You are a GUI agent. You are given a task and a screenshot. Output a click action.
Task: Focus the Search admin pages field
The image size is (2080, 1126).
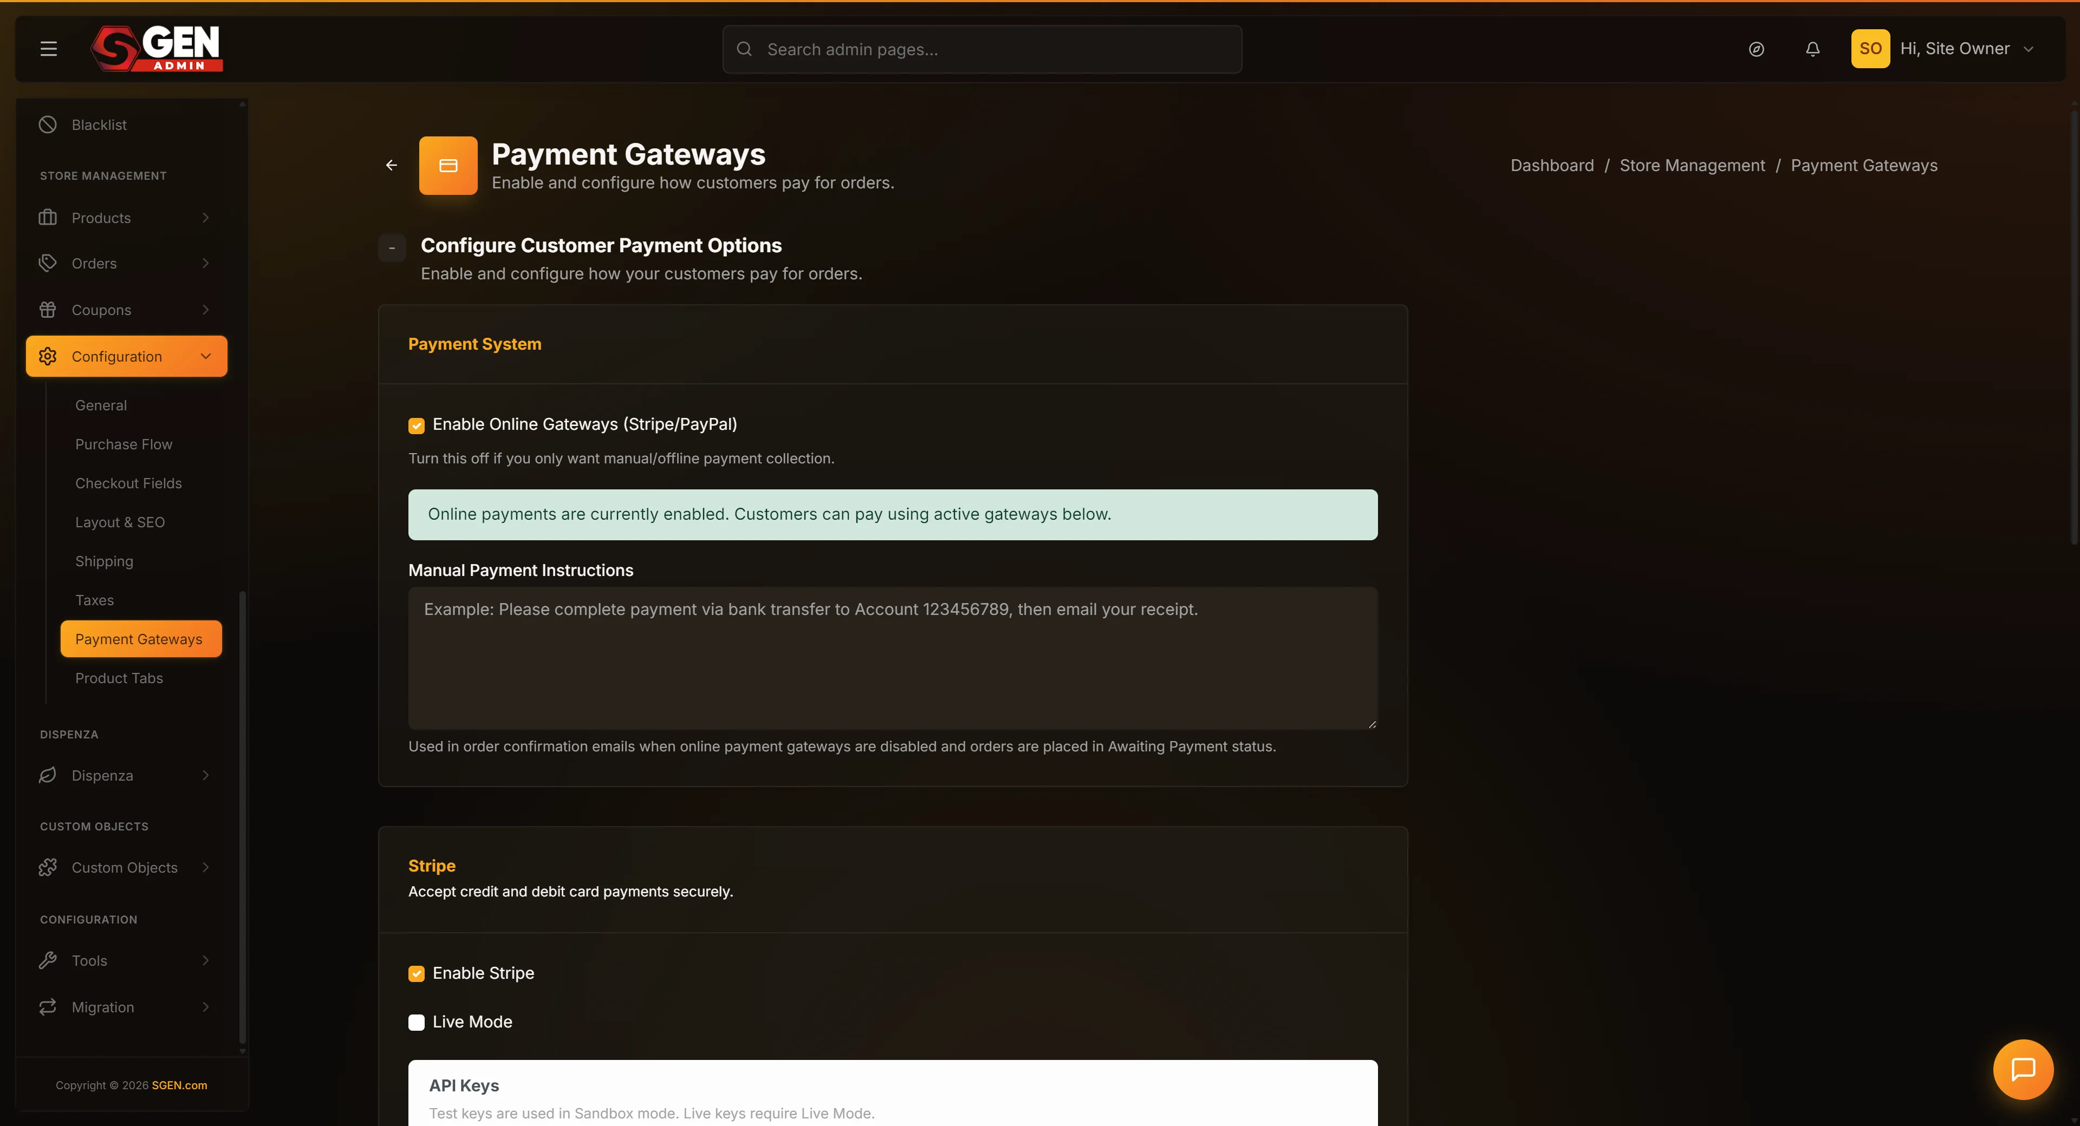982,49
